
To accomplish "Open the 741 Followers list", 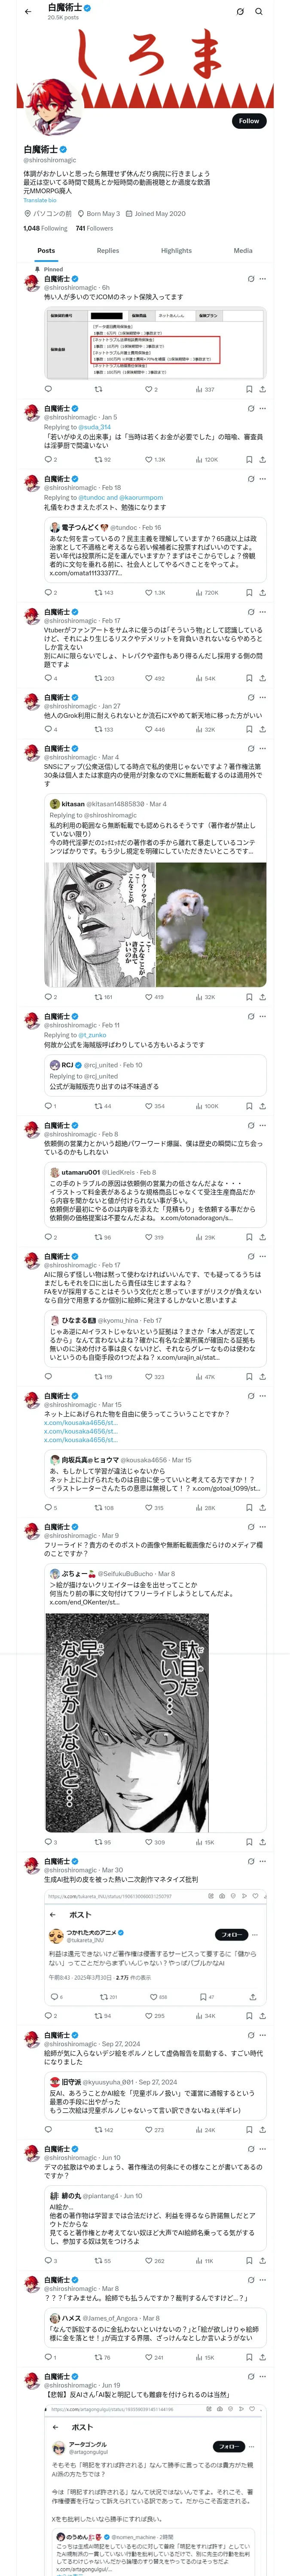I will point(94,228).
